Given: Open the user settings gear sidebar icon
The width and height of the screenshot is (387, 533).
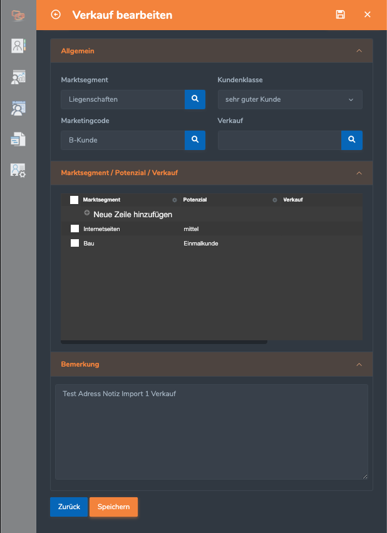Looking at the screenshot, I should click(x=18, y=170).
